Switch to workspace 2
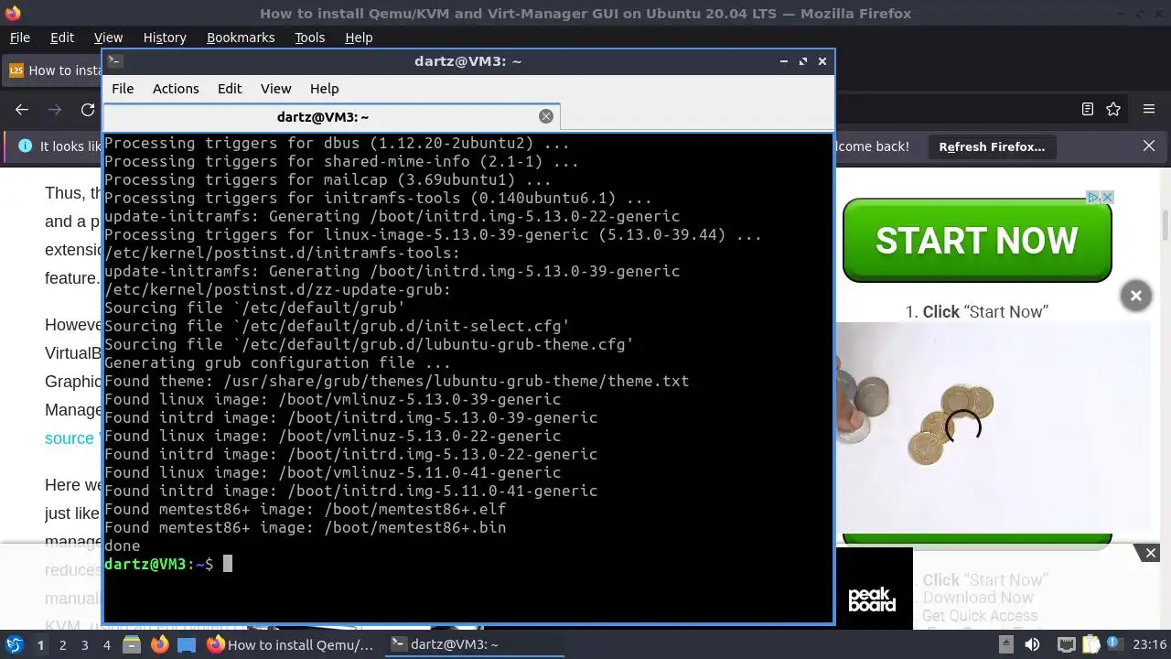This screenshot has height=659, width=1171. [62, 645]
